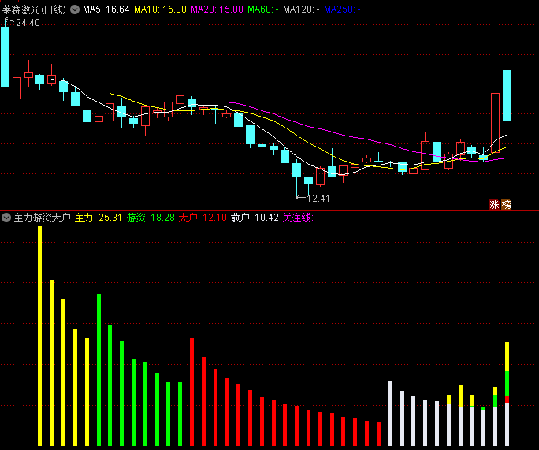Click the last stacked multicolor indicator bar

pyautogui.click(x=507, y=394)
